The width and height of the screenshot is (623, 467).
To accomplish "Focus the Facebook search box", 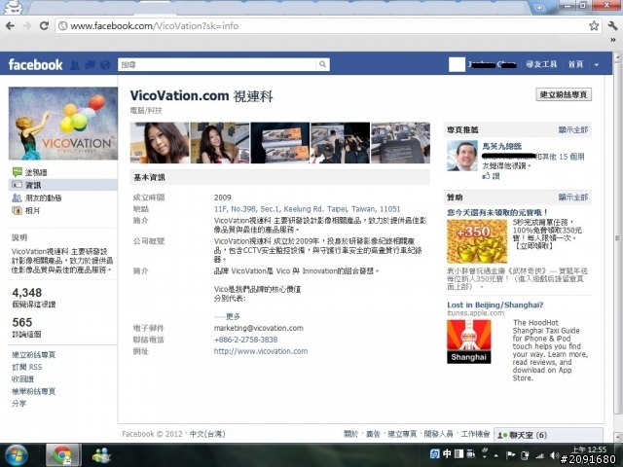I will tap(217, 64).
